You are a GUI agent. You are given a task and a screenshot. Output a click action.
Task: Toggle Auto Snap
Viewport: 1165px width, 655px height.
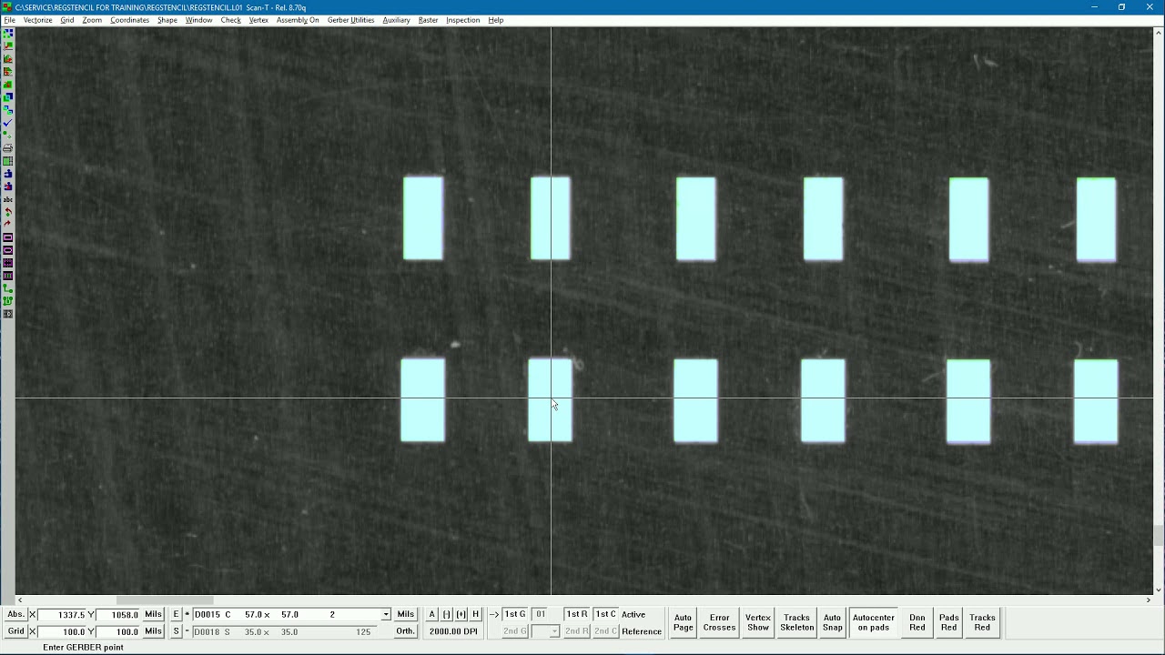click(x=832, y=622)
